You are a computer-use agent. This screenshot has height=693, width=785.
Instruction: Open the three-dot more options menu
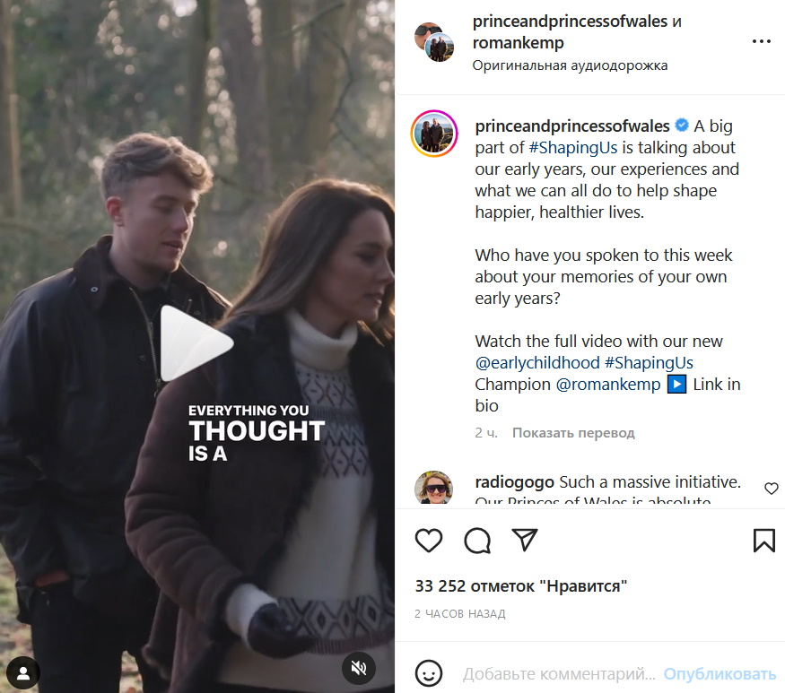pyautogui.click(x=761, y=41)
